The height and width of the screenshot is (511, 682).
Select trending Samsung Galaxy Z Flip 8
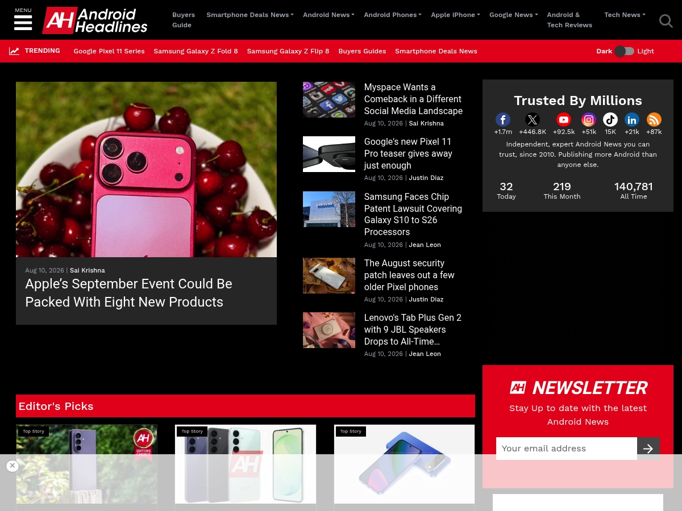click(288, 51)
